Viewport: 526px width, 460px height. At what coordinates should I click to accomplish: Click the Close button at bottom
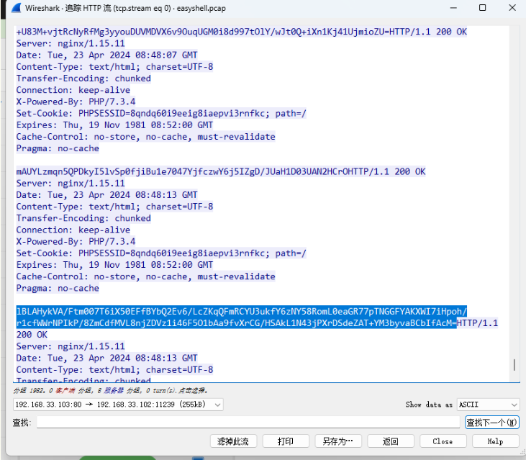tap(443, 441)
